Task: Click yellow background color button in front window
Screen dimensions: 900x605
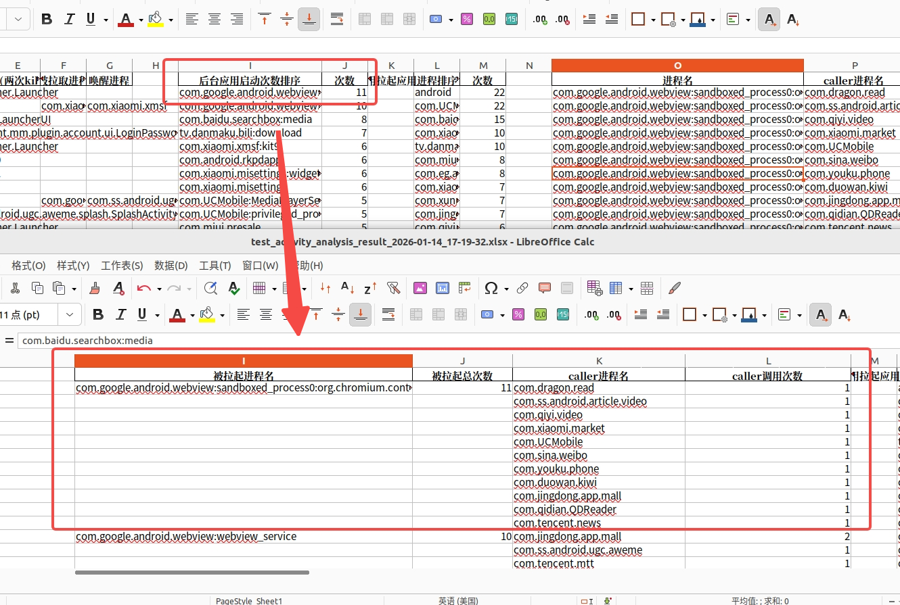Action: coord(207,314)
